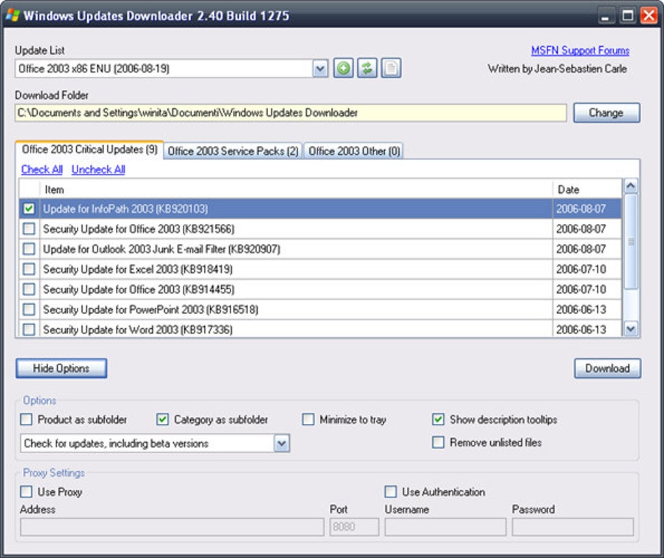
Task: Enable the Use Authentication checkbox
Action: [391, 492]
